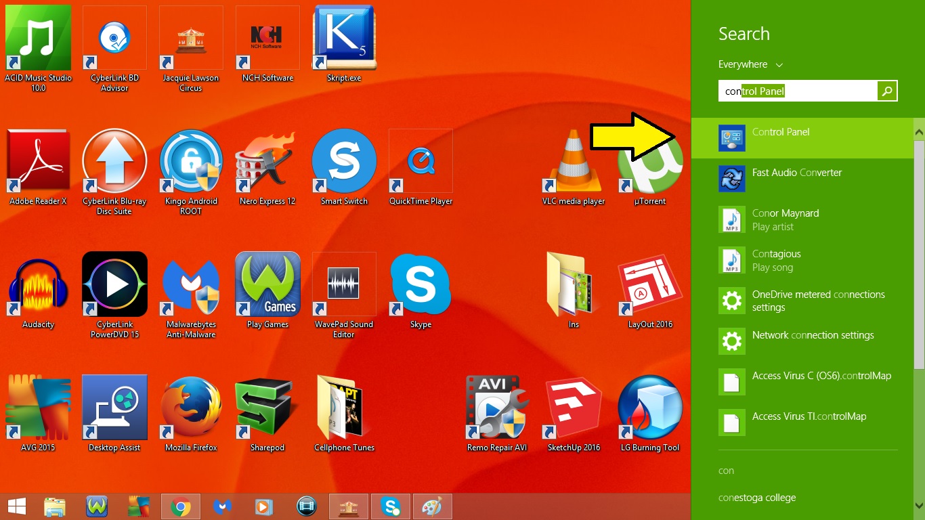925x520 pixels.
Task: Open OneDrive metered connections settings
Action: 802,301
